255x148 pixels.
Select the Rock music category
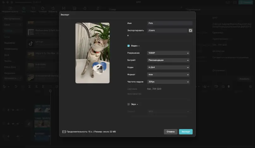click(x=7, y=55)
